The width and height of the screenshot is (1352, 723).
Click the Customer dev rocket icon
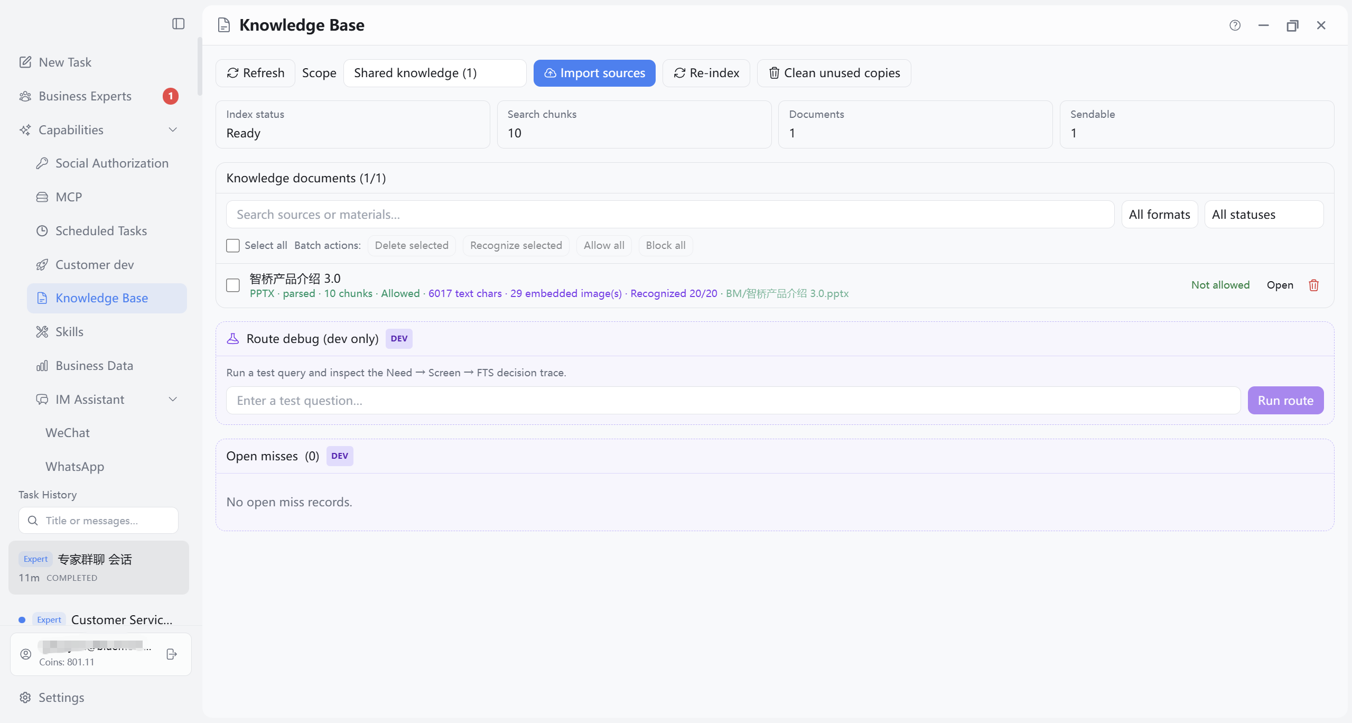tap(42, 265)
